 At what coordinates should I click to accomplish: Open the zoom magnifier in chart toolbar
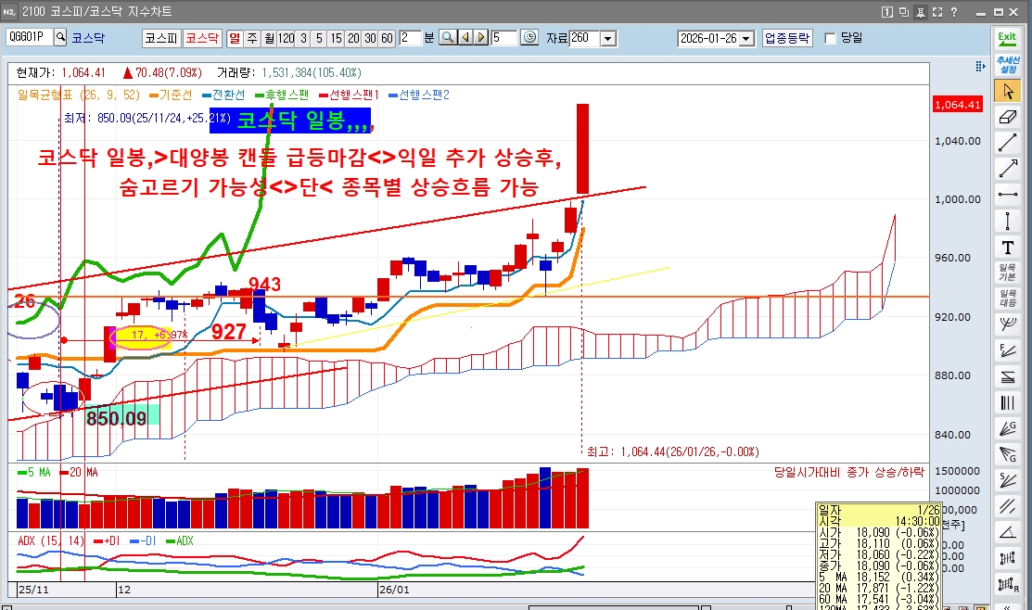[448, 37]
